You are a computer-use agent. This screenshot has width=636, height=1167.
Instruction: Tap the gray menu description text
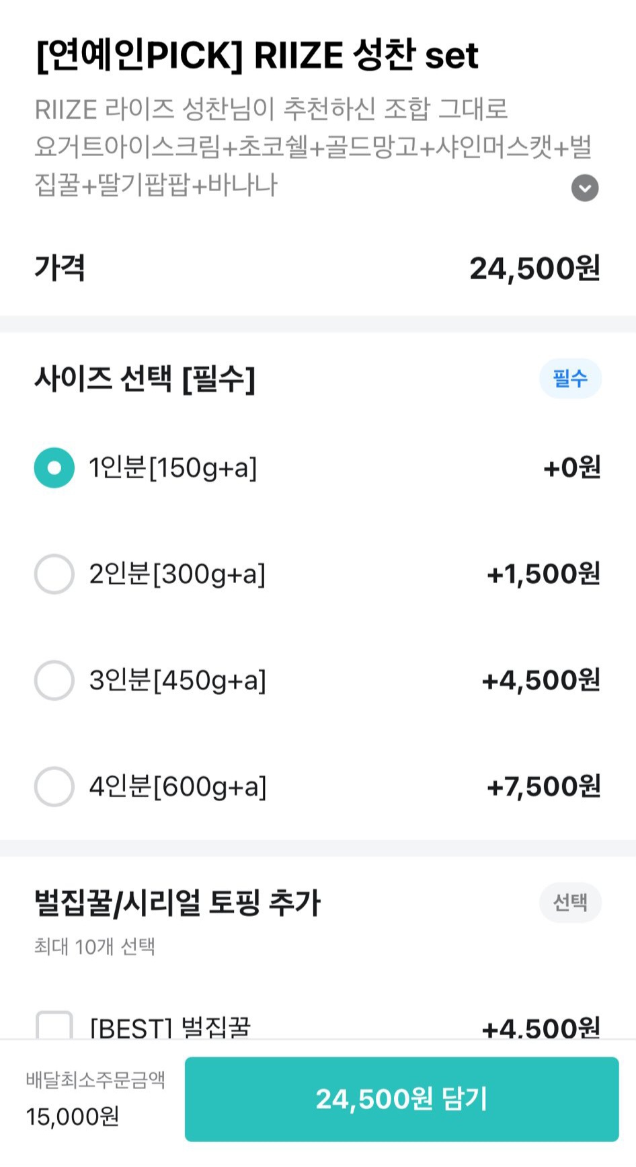point(303,147)
